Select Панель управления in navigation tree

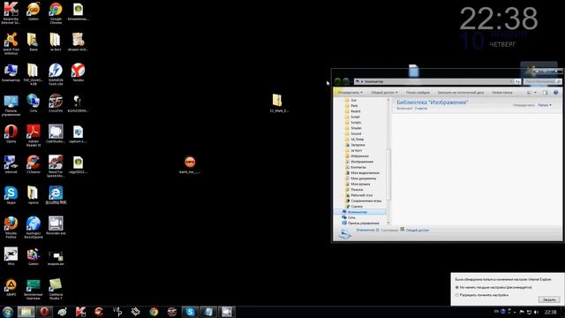360,223
